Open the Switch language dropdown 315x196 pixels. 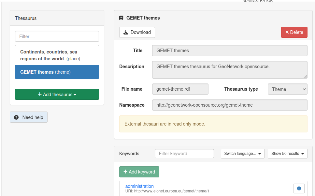click(x=242, y=154)
